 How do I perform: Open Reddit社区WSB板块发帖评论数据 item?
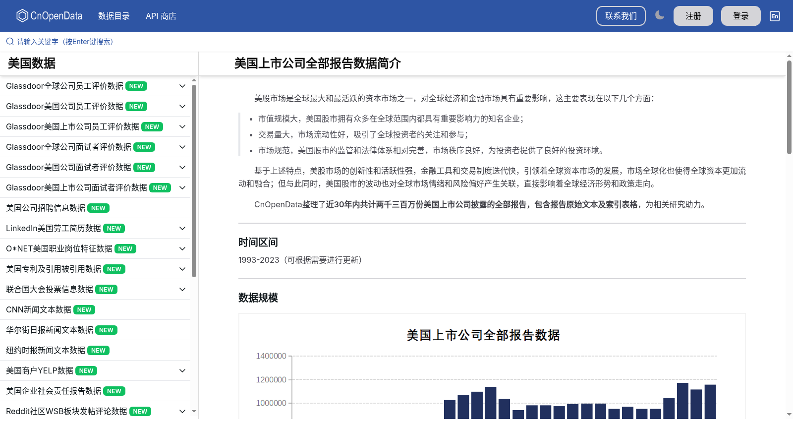(66, 412)
